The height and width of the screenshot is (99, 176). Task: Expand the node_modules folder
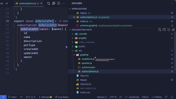72,42
